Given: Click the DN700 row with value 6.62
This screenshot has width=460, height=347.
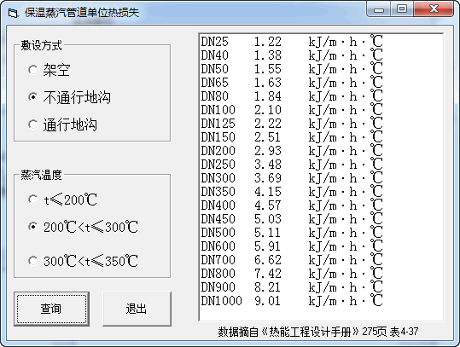Looking at the screenshot, I should [x=292, y=260].
